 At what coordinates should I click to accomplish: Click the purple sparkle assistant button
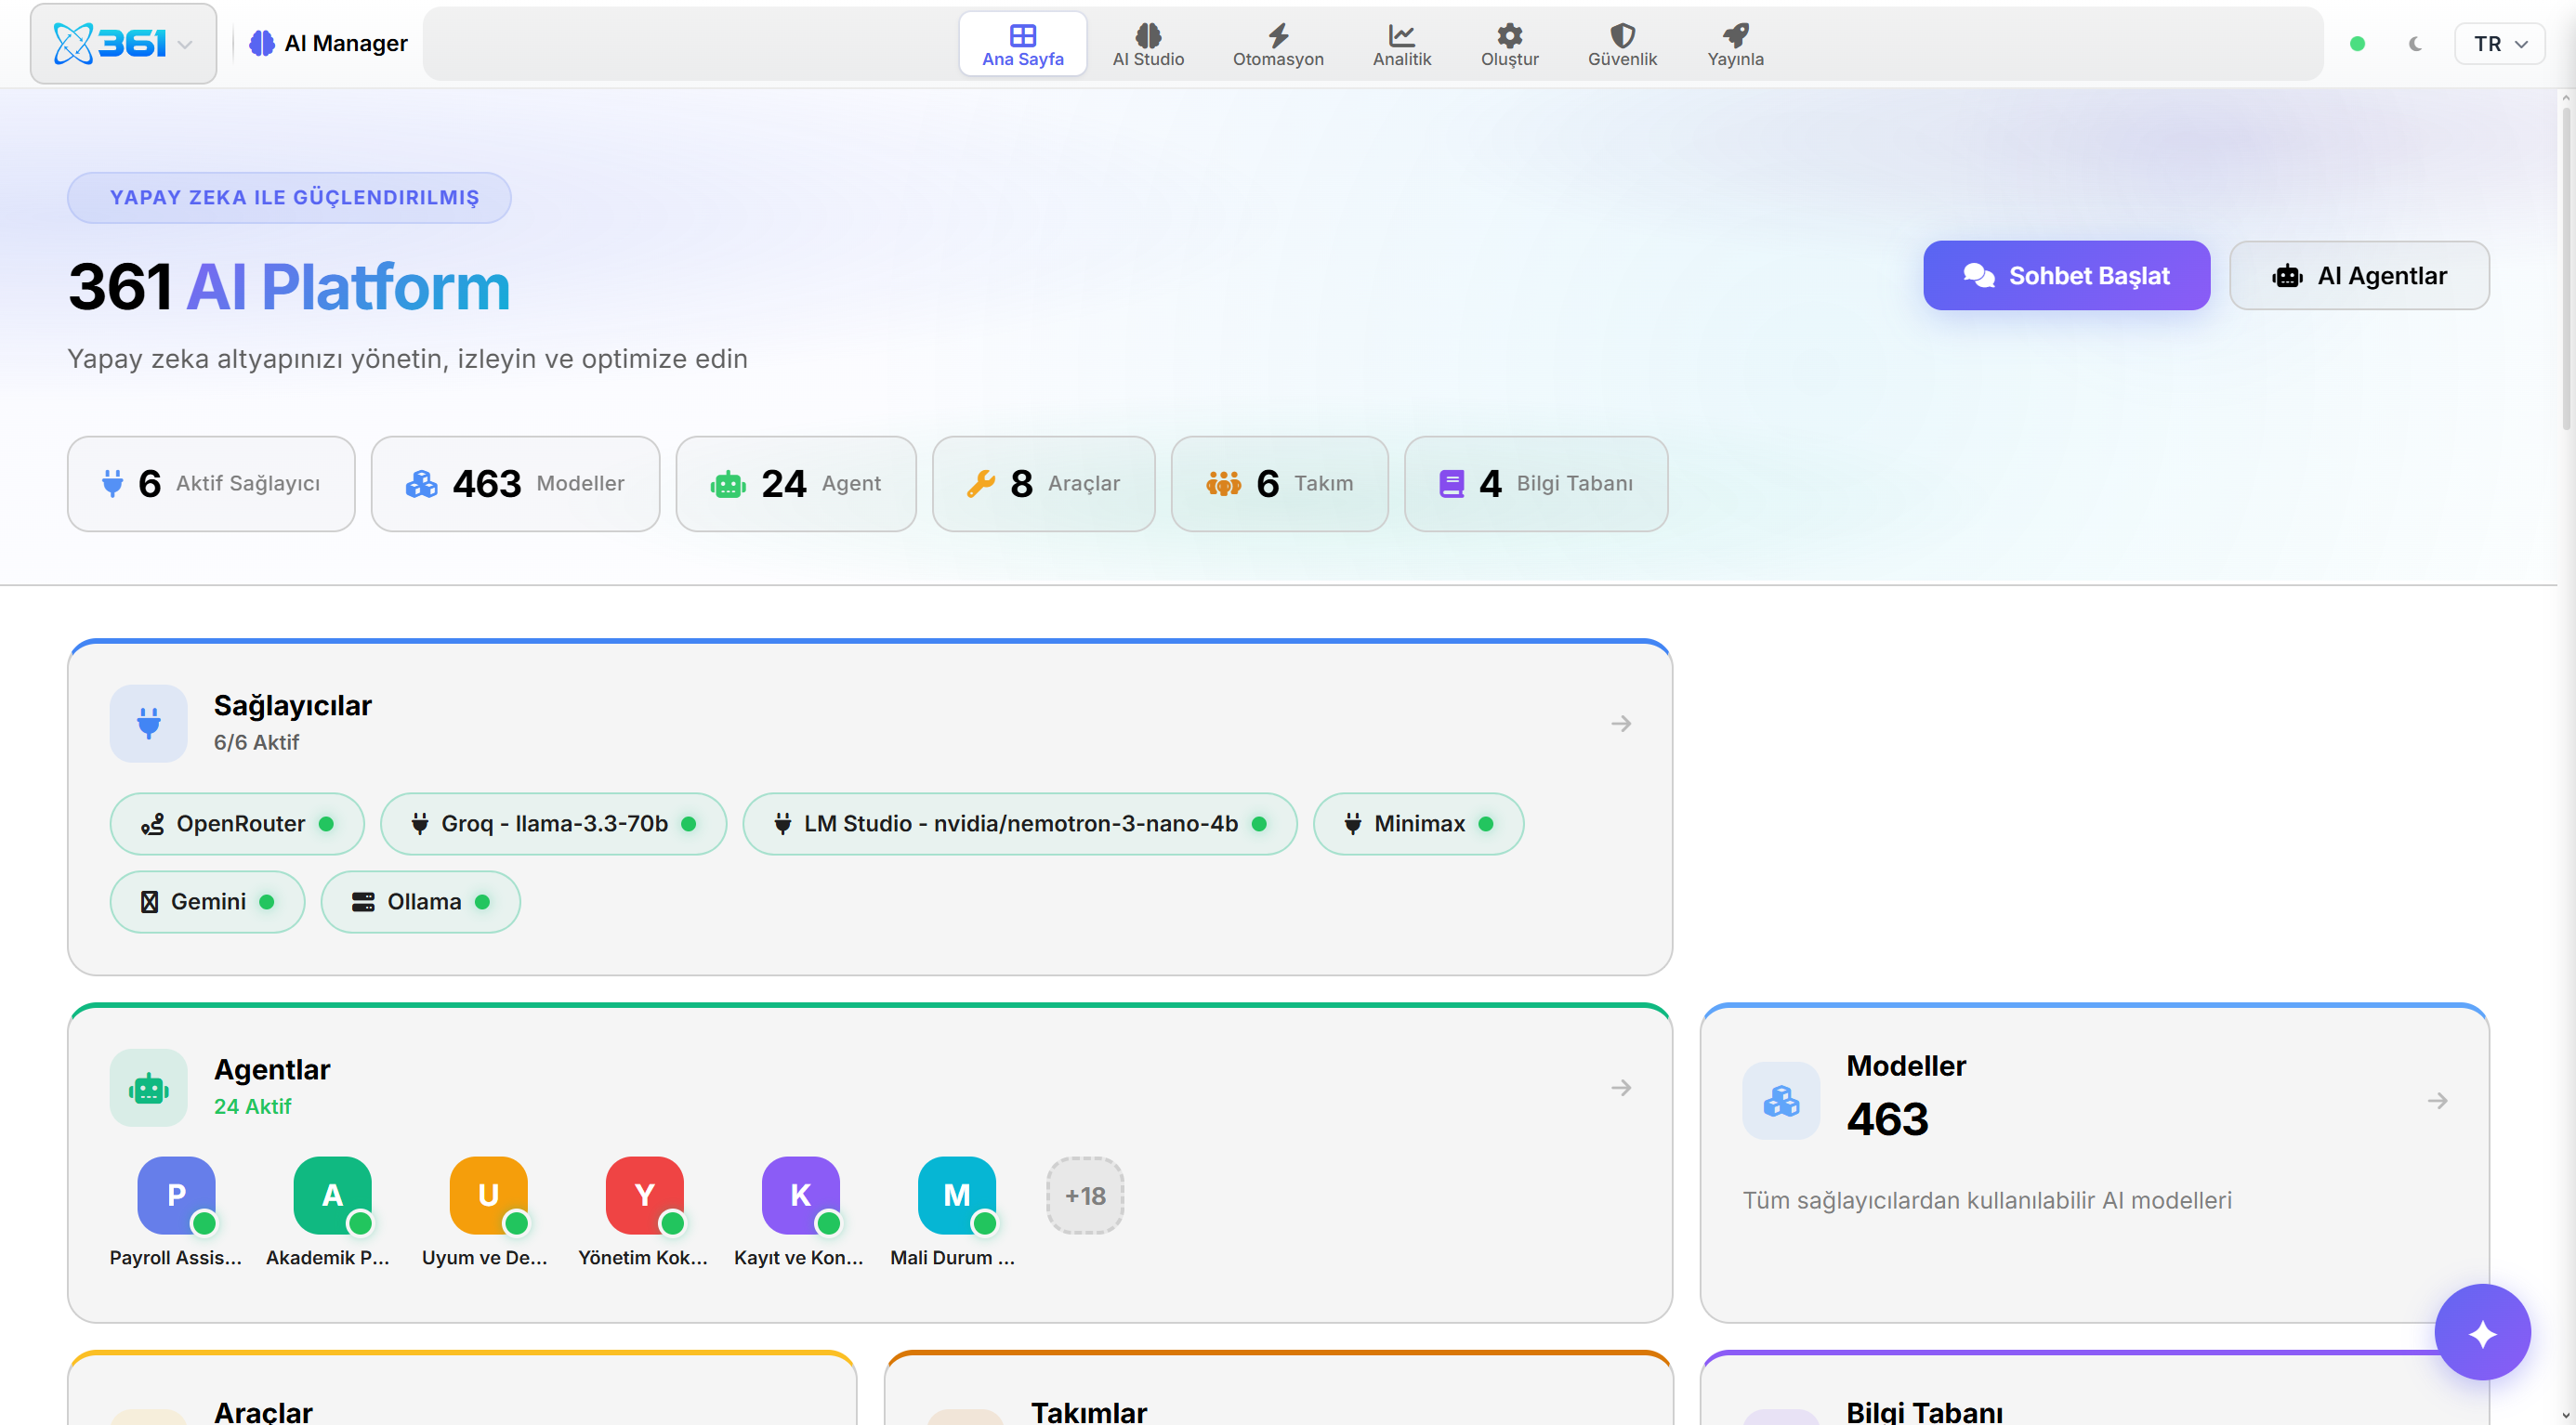pos(2483,1332)
